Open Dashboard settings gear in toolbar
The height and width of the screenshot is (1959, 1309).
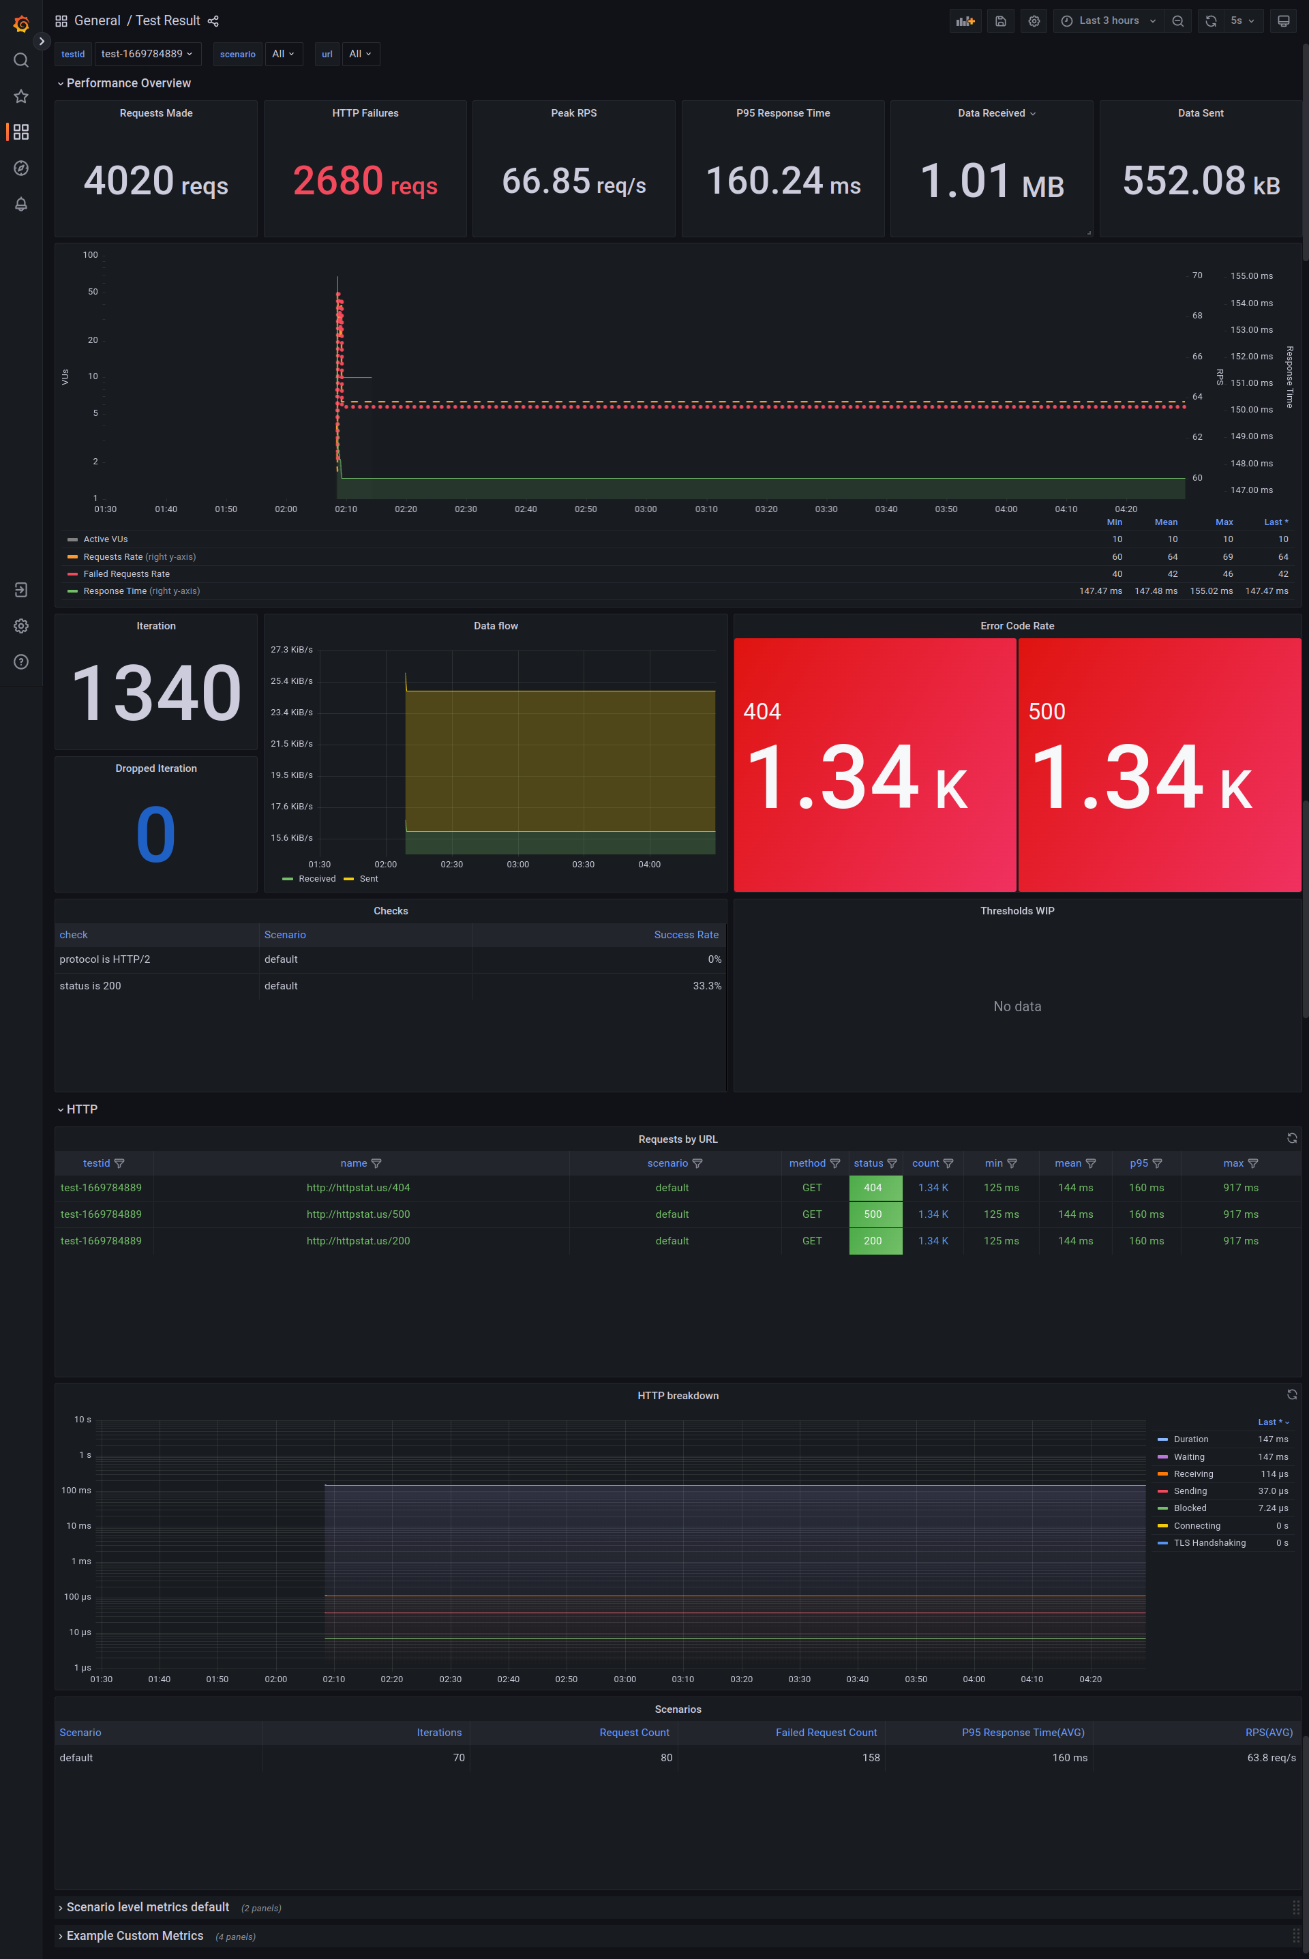pyautogui.click(x=1034, y=21)
